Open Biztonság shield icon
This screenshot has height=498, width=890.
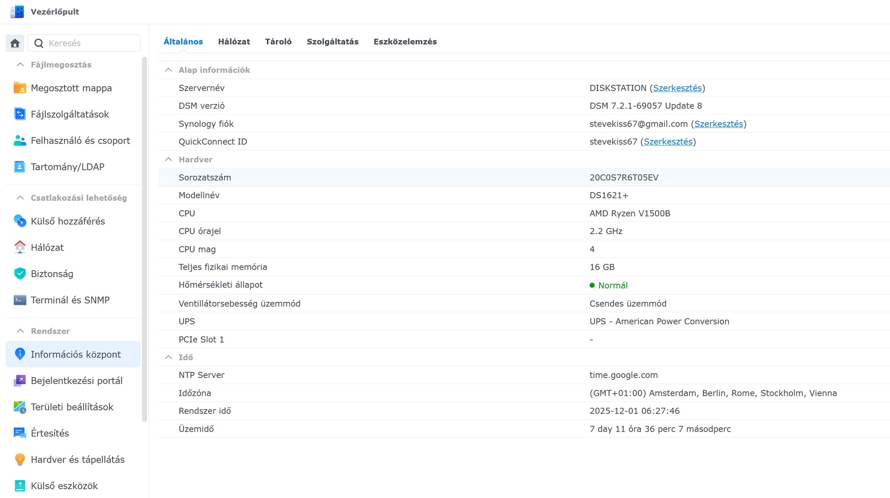[20, 274]
